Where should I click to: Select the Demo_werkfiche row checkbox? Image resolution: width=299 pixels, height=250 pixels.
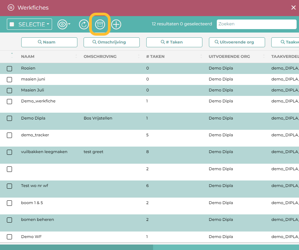tap(10, 101)
